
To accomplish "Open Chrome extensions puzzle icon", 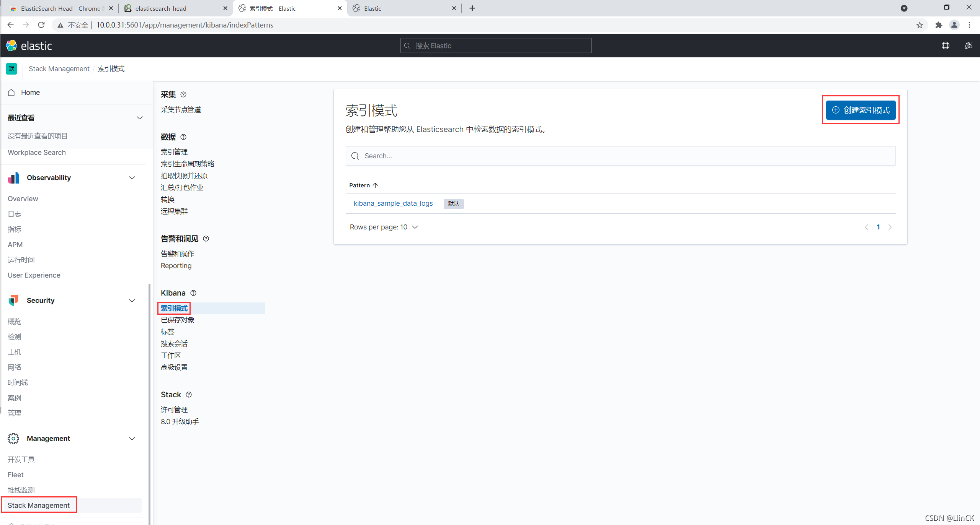I will point(939,25).
